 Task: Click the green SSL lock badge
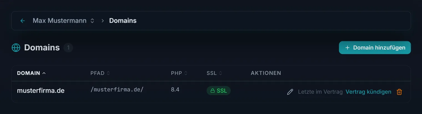(x=218, y=91)
